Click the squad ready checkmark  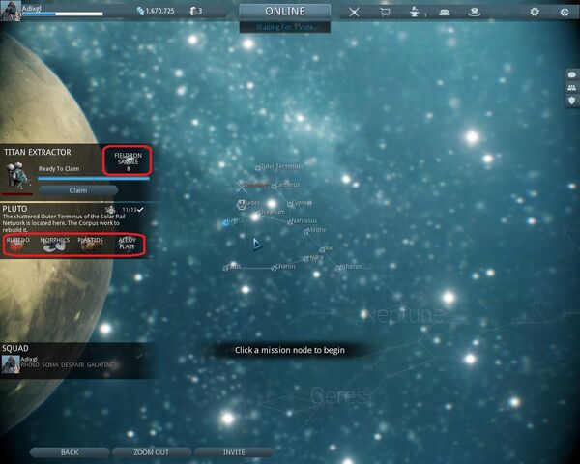point(139,356)
